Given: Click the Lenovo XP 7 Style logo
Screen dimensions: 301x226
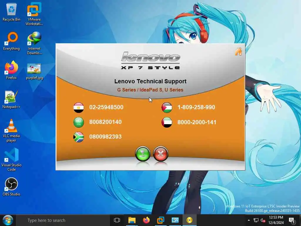Looking at the screenshot, I should (x=150, y=61).
